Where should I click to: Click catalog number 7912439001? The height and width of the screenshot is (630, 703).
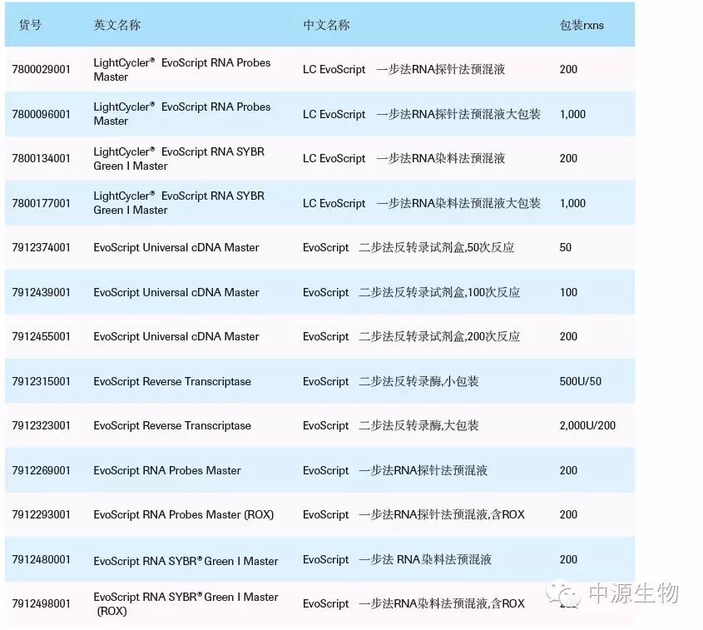(x=42, y=292)
